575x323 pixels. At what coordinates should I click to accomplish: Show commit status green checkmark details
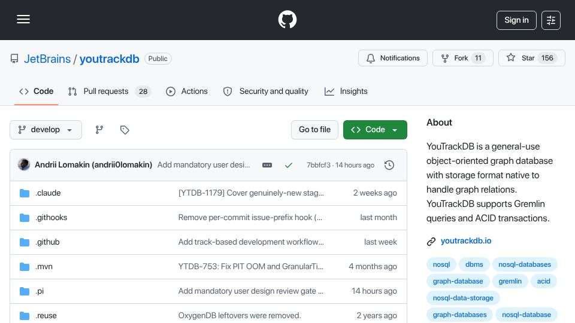click(x=289, y=165)
